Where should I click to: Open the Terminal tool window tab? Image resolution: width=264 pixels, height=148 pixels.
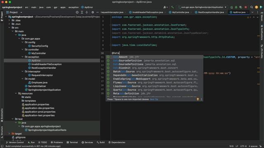tap(72, 142)
